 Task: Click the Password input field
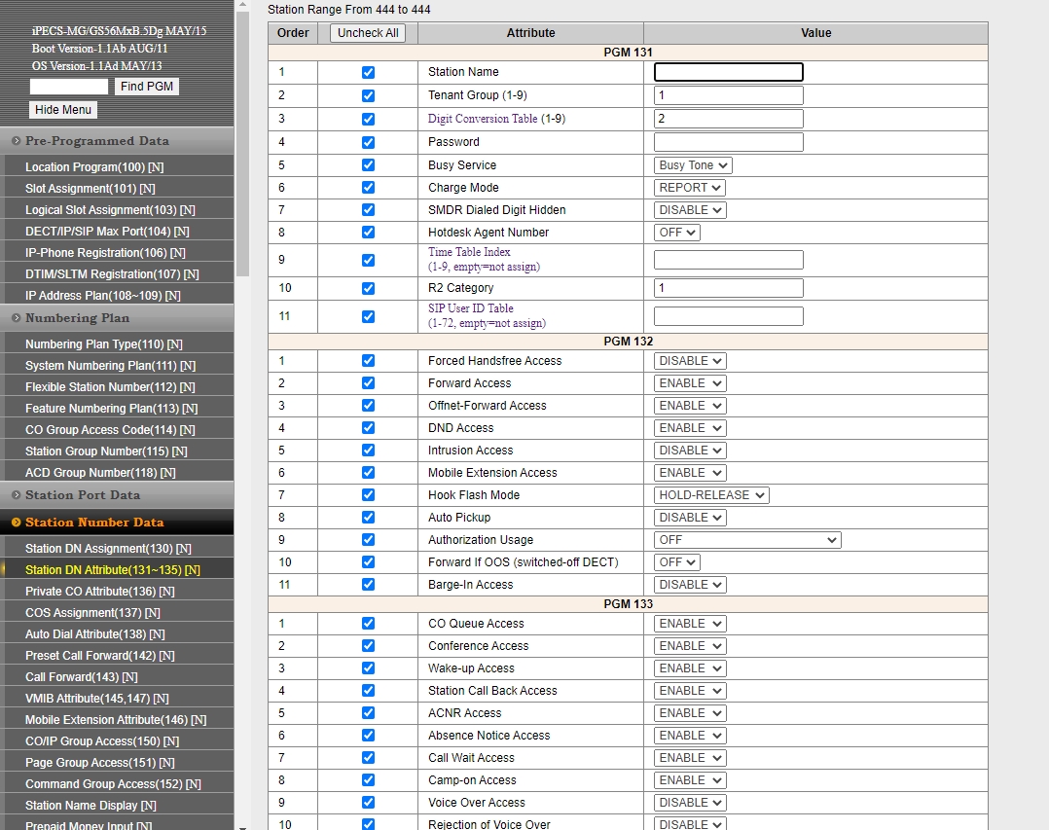point(728,142)
